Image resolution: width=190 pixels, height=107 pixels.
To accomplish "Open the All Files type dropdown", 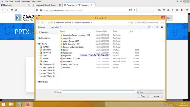I will [x=150, y=92].
